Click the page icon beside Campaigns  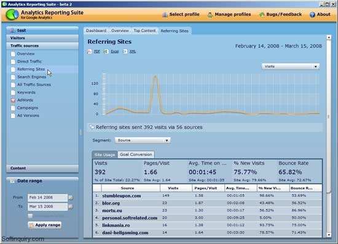[13, 108]
